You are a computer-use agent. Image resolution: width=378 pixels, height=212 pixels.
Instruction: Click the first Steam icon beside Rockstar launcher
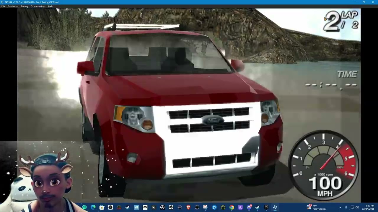pos(128,207)
